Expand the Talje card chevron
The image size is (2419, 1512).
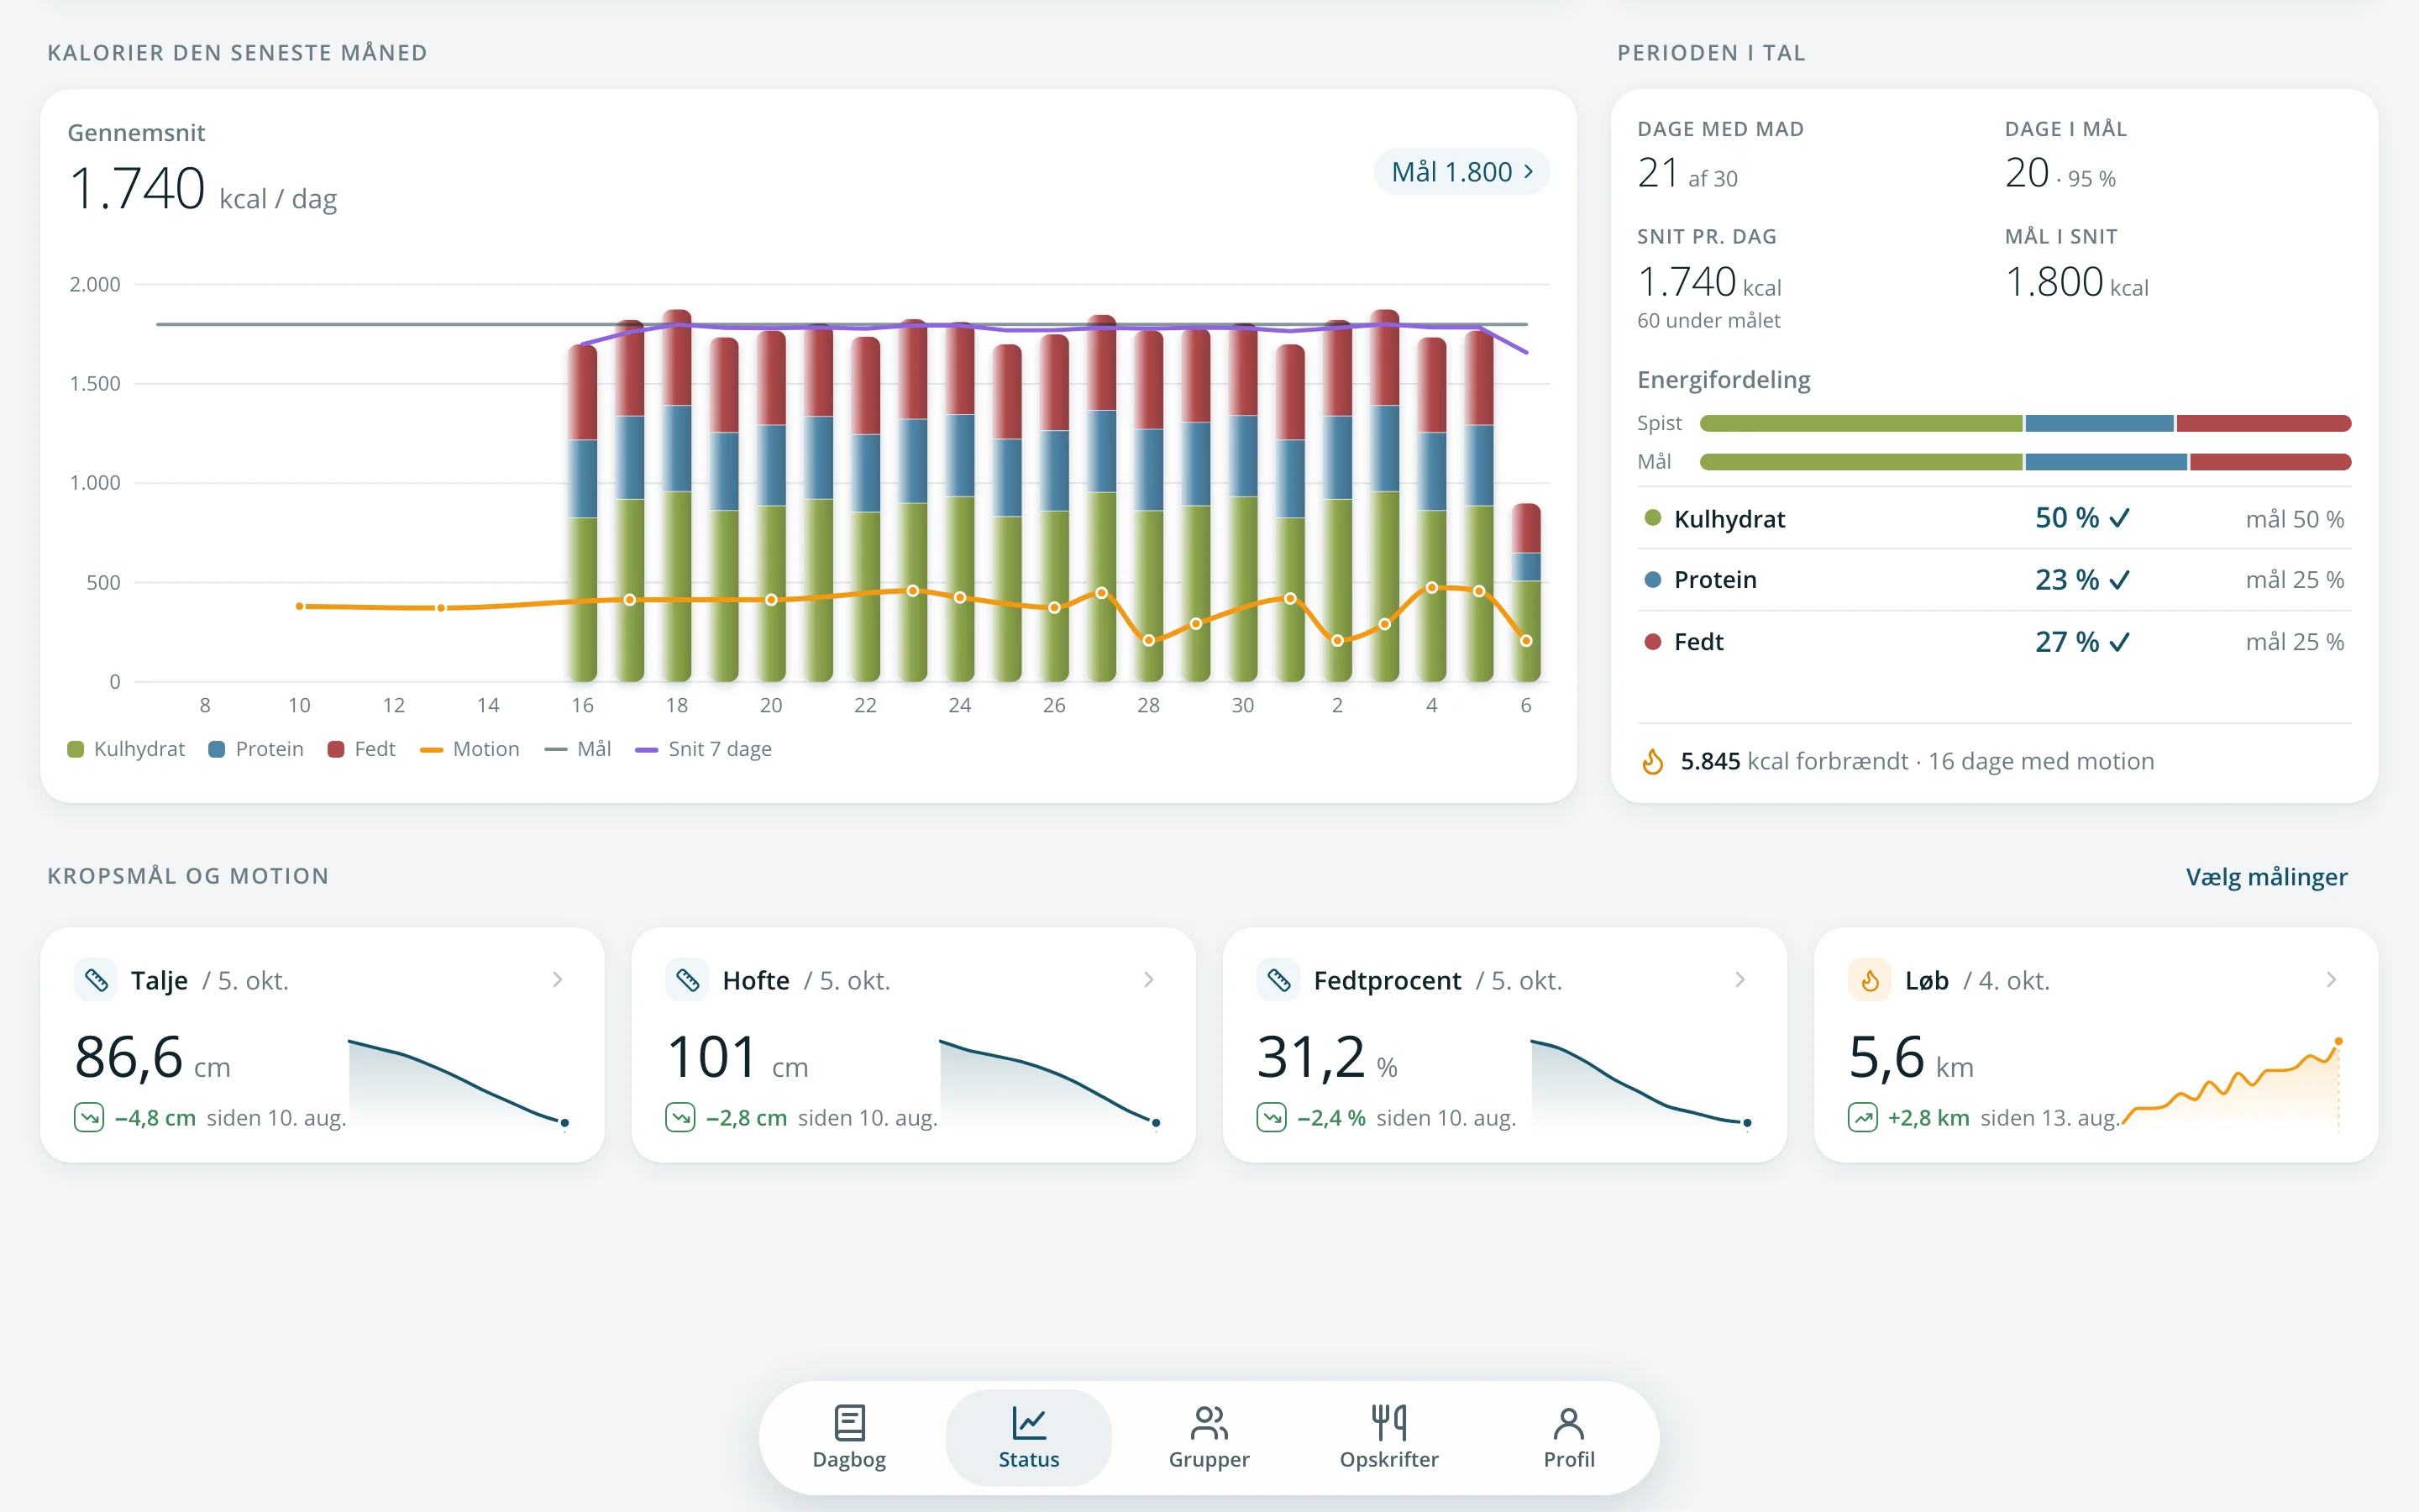[558, 980]
